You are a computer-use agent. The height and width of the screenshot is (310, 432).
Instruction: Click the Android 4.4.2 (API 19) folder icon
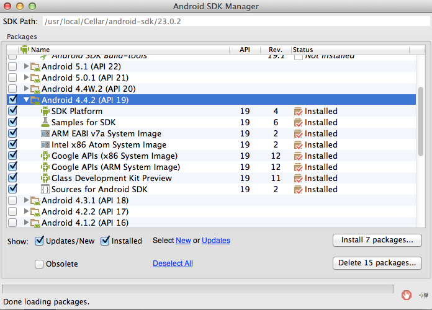tap(35, 100)
